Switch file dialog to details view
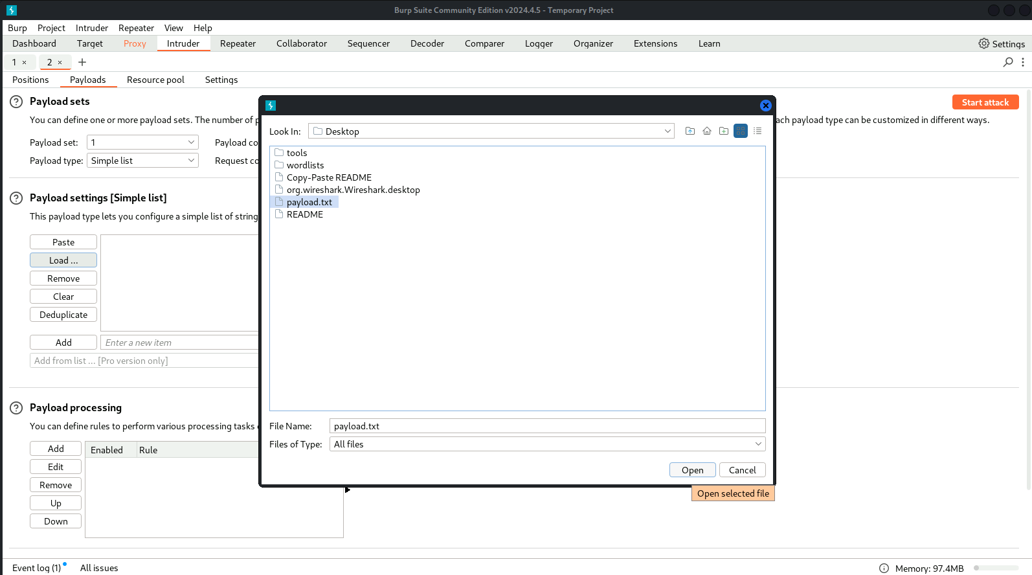 757,131
